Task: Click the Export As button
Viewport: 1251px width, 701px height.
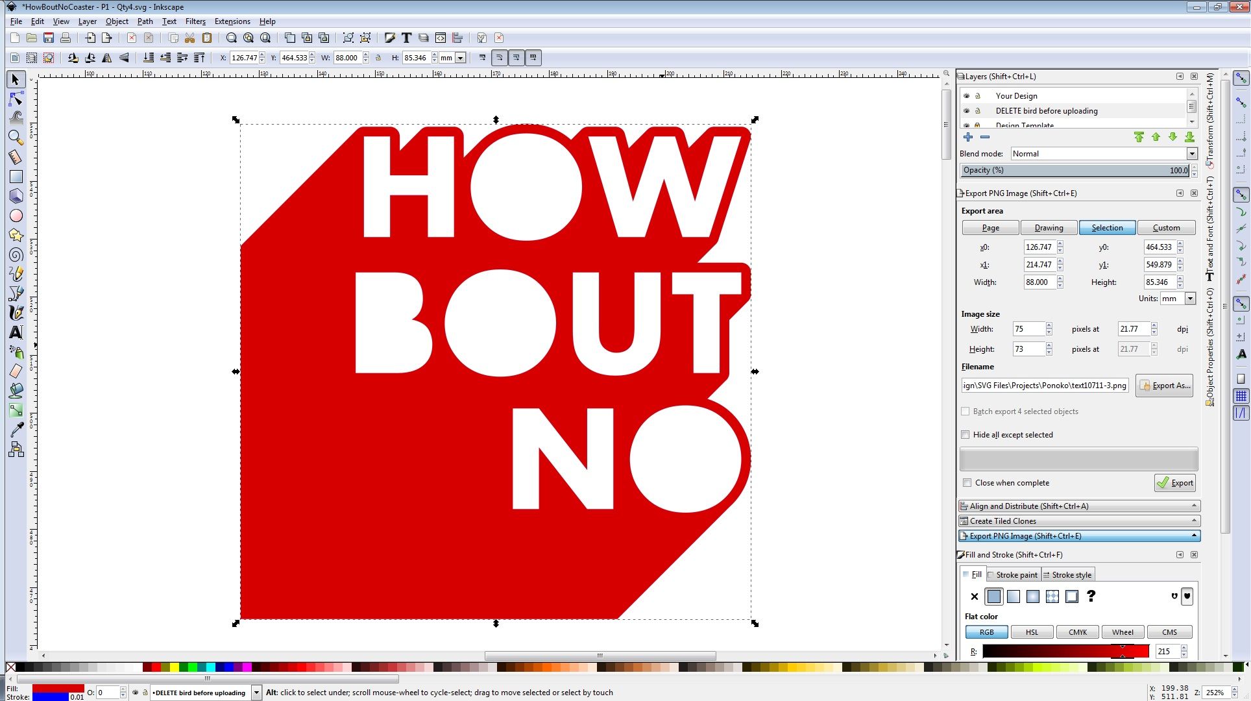Action: [x=1165, y=386]
